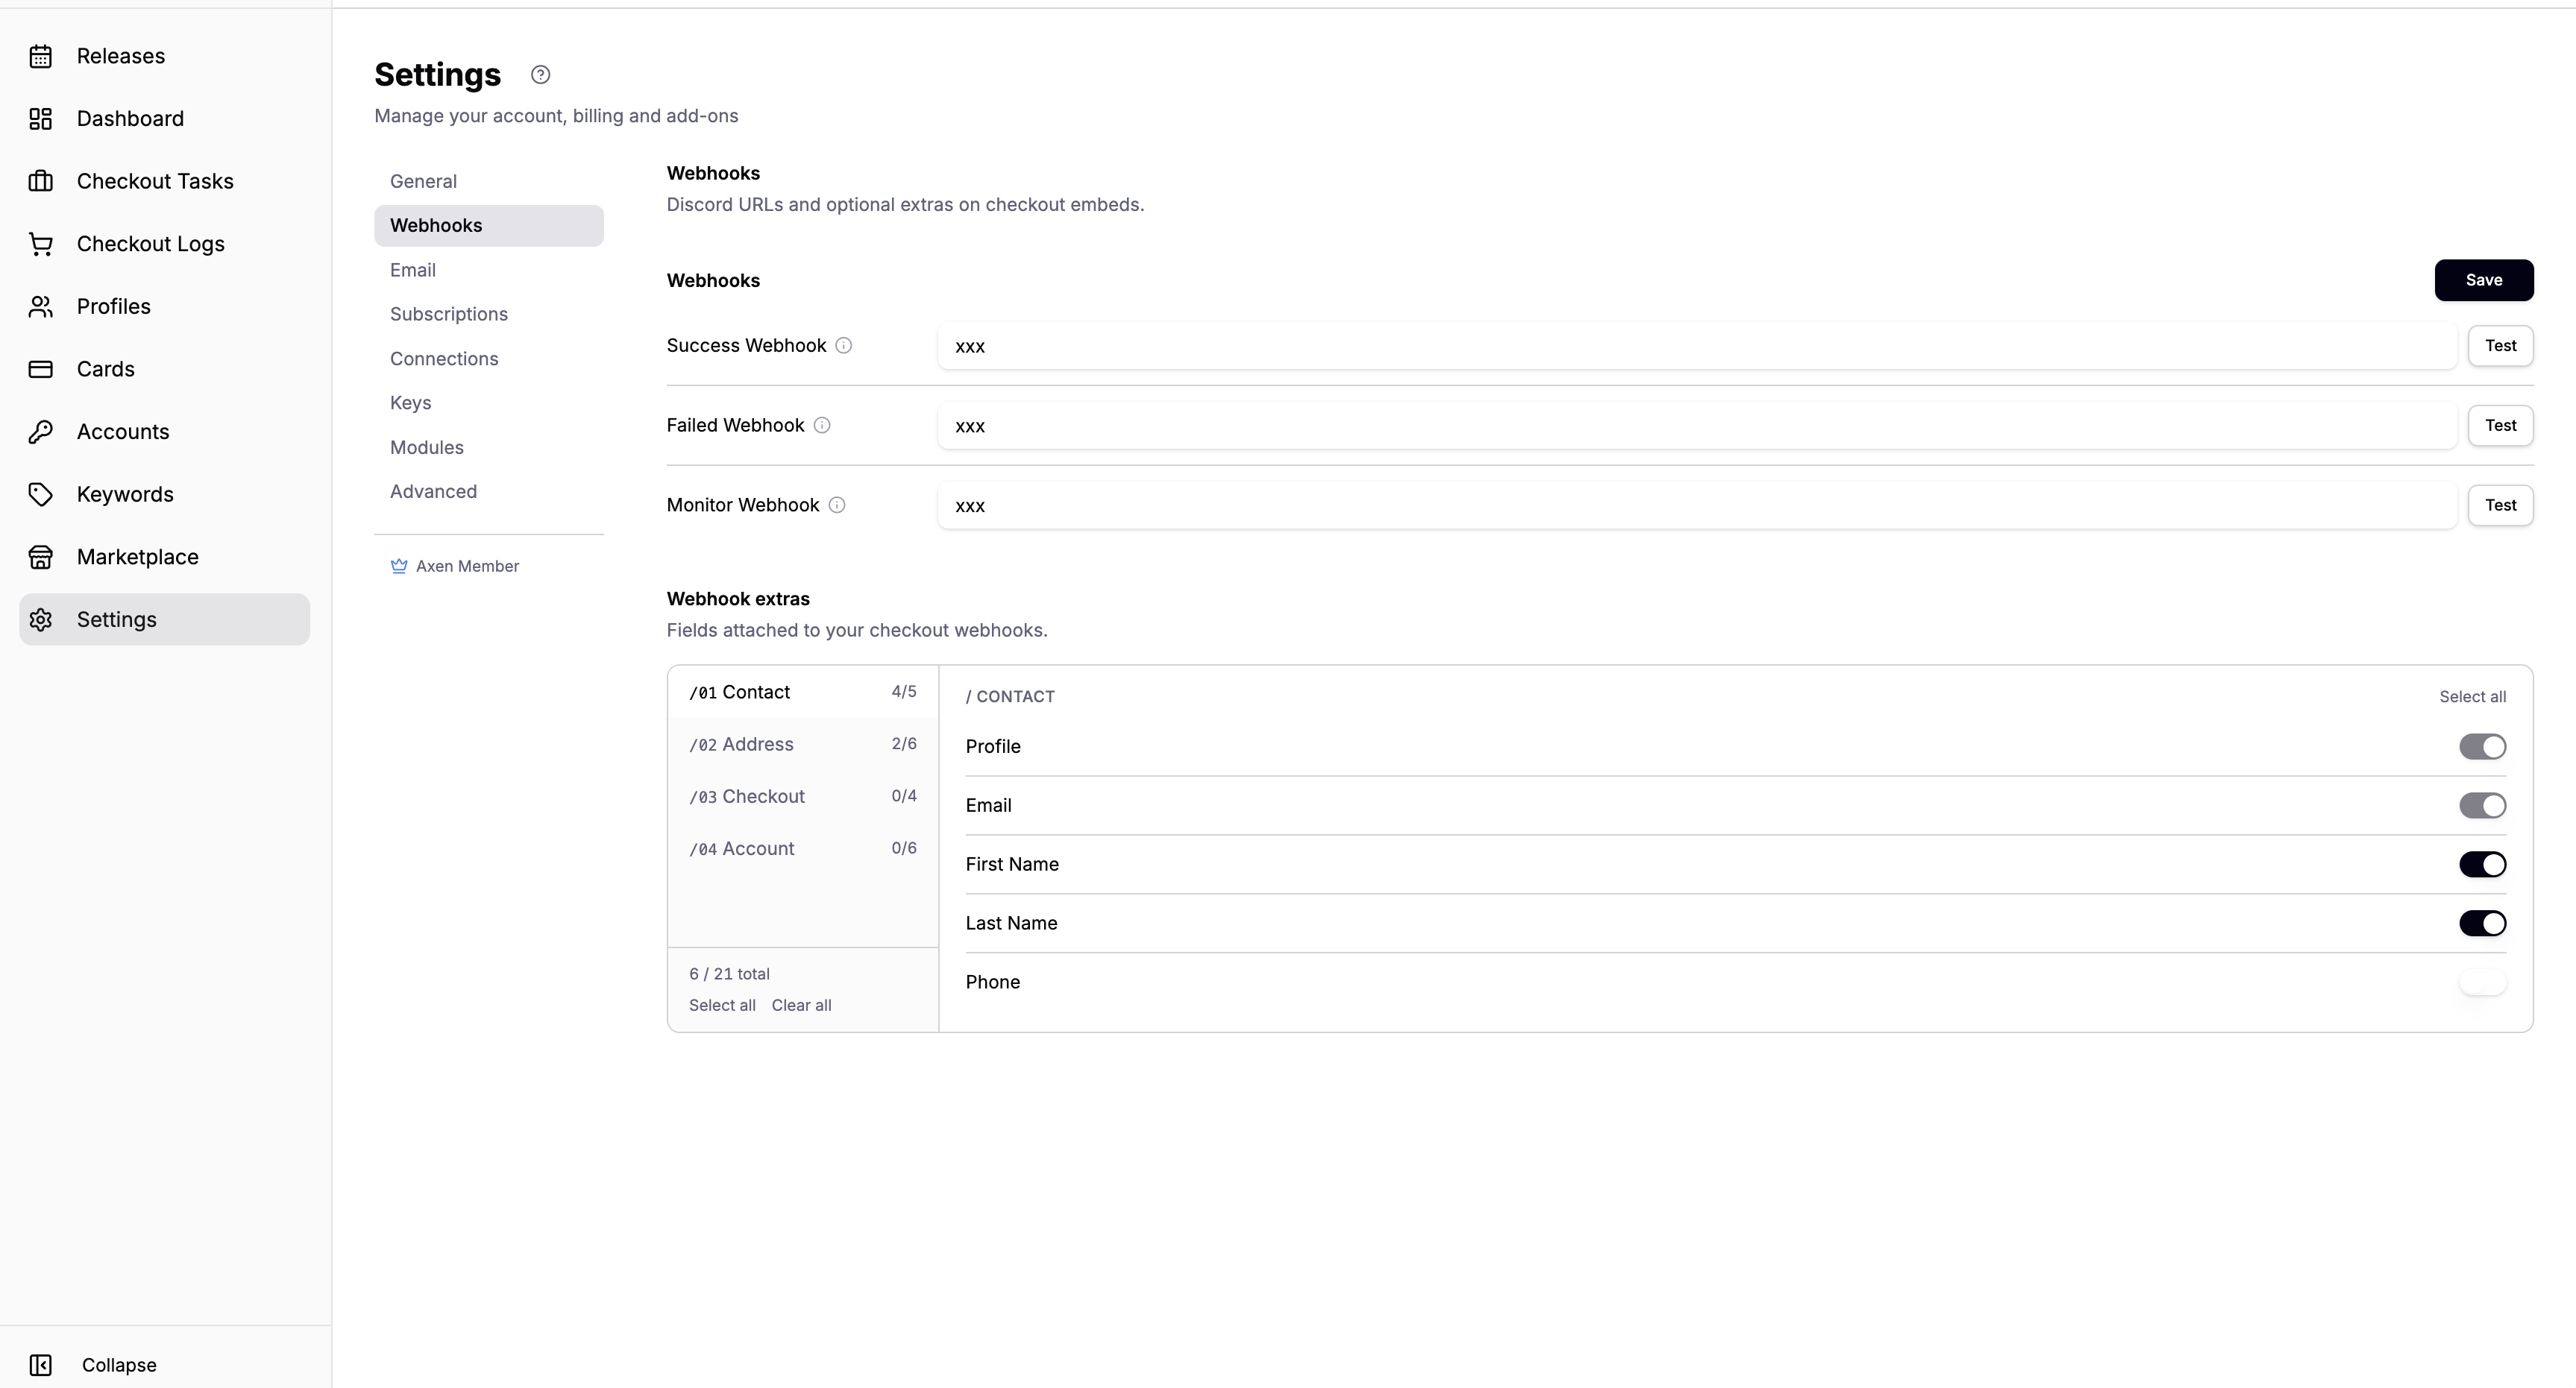Click the help icon beside Settings title
This screenshot has width=2576, height=1388.
tap(540, 75)
